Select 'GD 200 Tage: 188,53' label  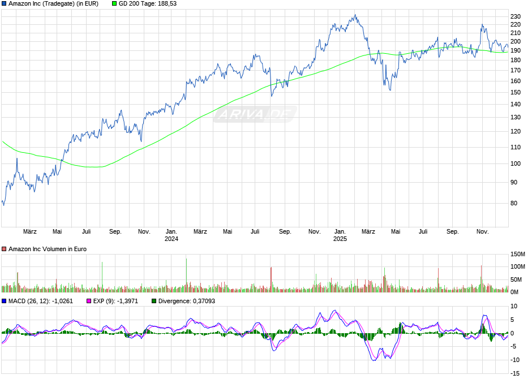[x=148, y=4]
